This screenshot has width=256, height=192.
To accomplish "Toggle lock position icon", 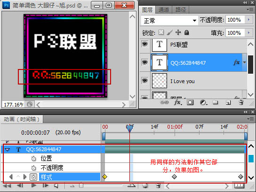I will [178, 32].
